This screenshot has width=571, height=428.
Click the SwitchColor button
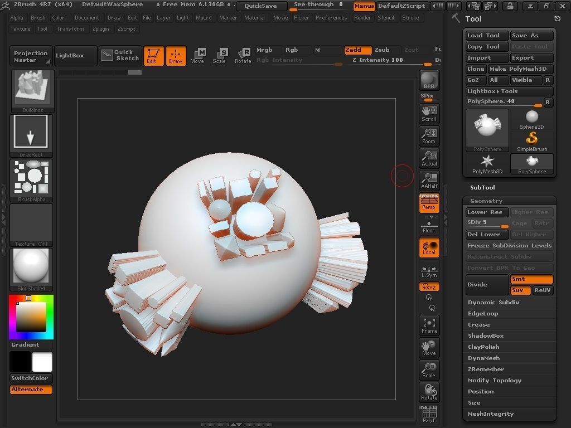point(31,378)
